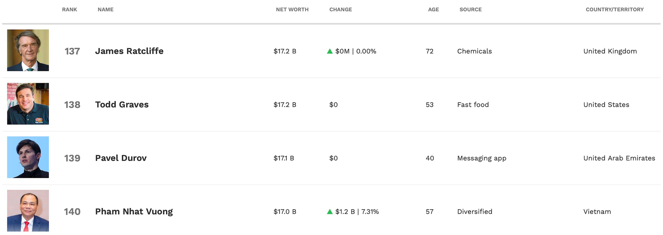This screenshot has width=663, height=235.
Task: Click the rank number 137
Action: tap(72, 51)
